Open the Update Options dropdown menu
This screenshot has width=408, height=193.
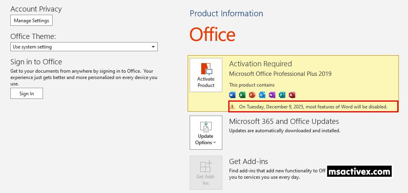tap(206, 133)
